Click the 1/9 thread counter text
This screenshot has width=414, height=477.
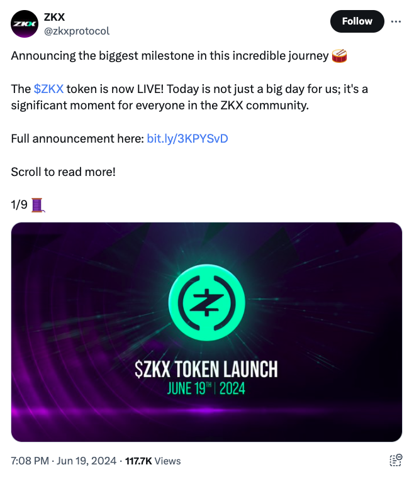click(x=19, y=204)
